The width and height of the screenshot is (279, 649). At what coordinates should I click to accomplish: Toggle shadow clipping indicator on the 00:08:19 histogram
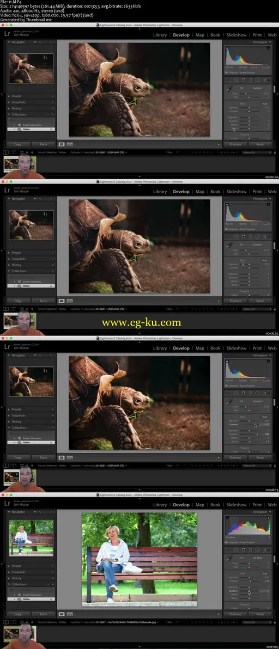227,362
